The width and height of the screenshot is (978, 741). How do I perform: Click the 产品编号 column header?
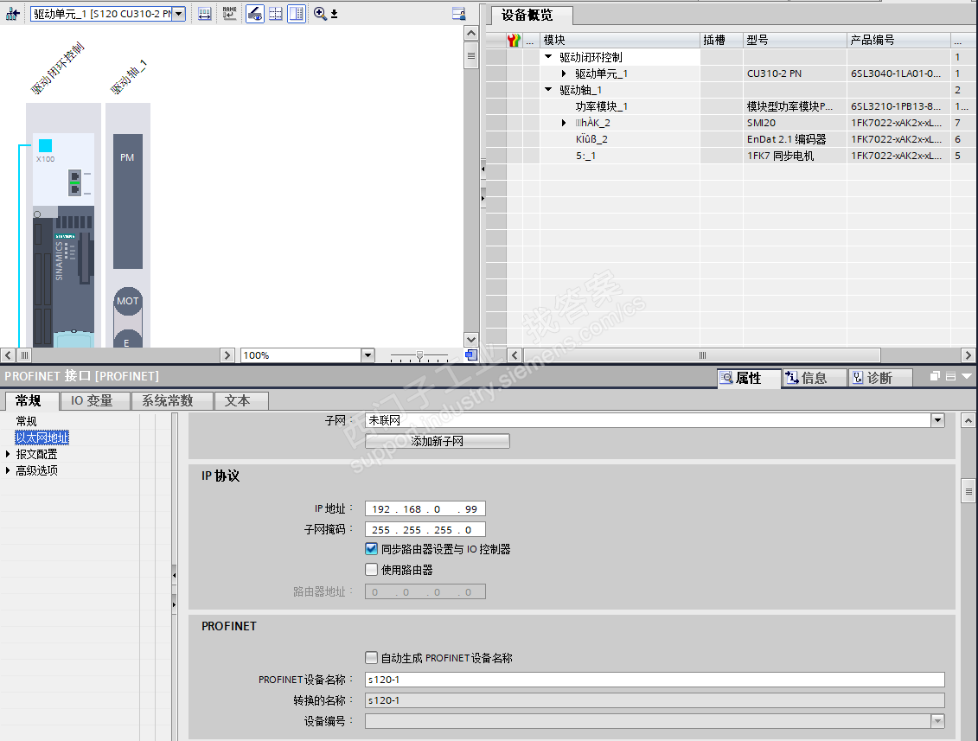898,40
